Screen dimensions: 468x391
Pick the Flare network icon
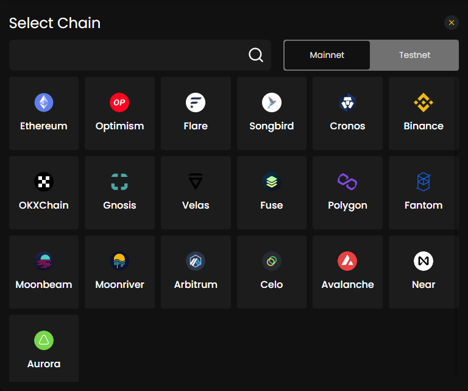[x=196, y=102]
